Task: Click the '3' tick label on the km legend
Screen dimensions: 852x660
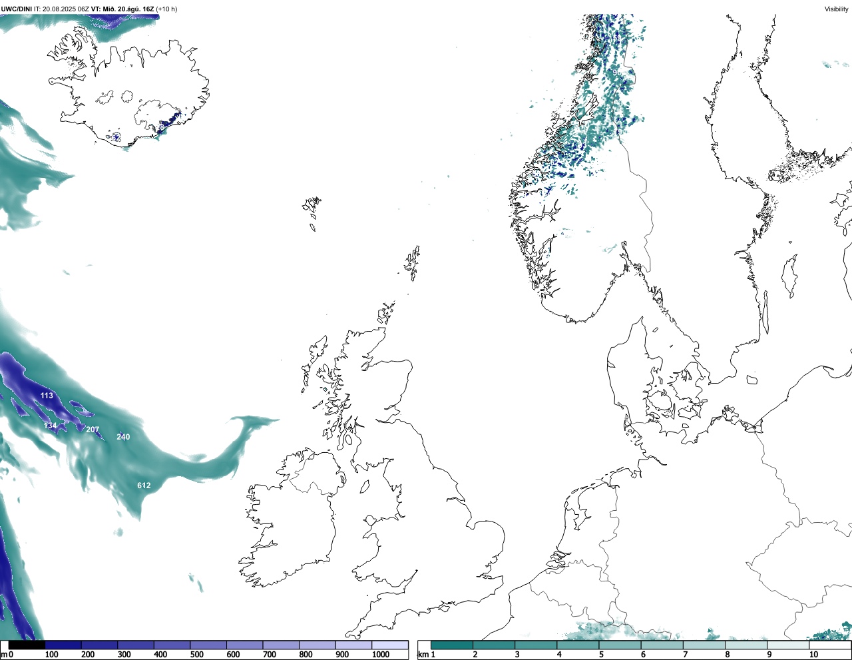Action: pos(517,655)
